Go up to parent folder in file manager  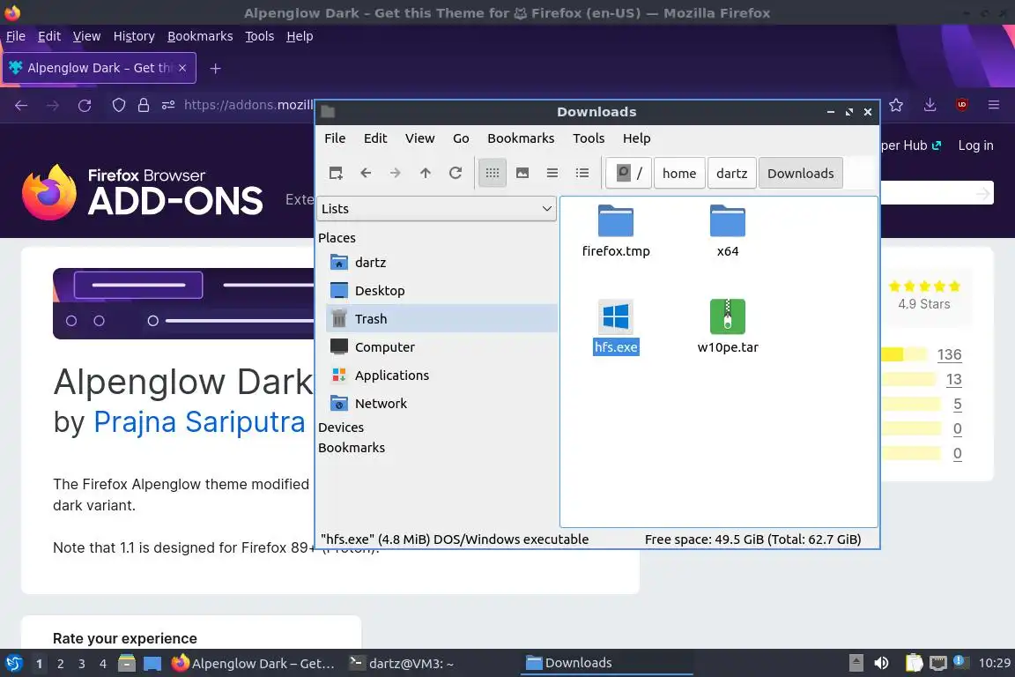[426, 173]
